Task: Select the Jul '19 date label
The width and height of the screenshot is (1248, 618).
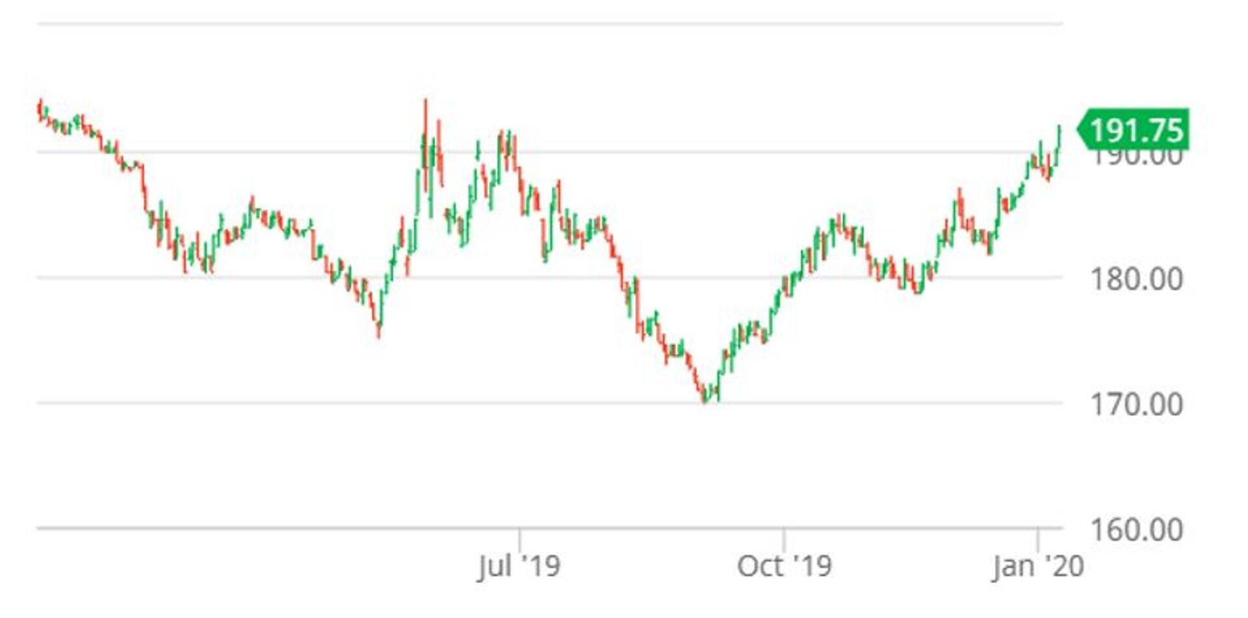Action: point(519,567)
